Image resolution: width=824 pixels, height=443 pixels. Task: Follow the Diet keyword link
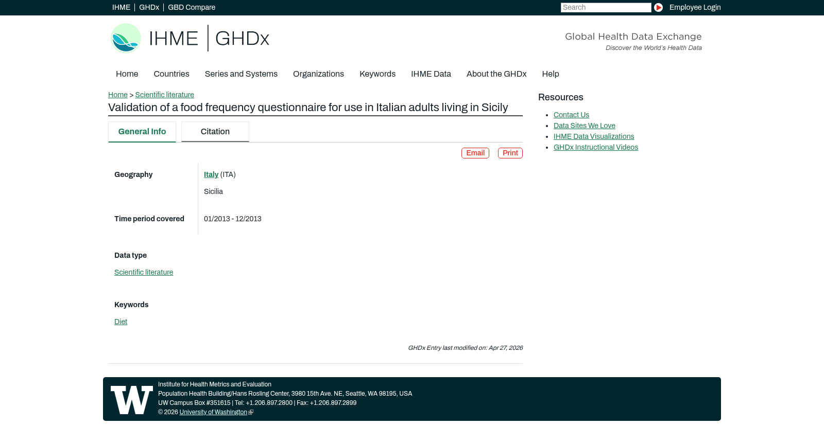[x=121, y=322]
